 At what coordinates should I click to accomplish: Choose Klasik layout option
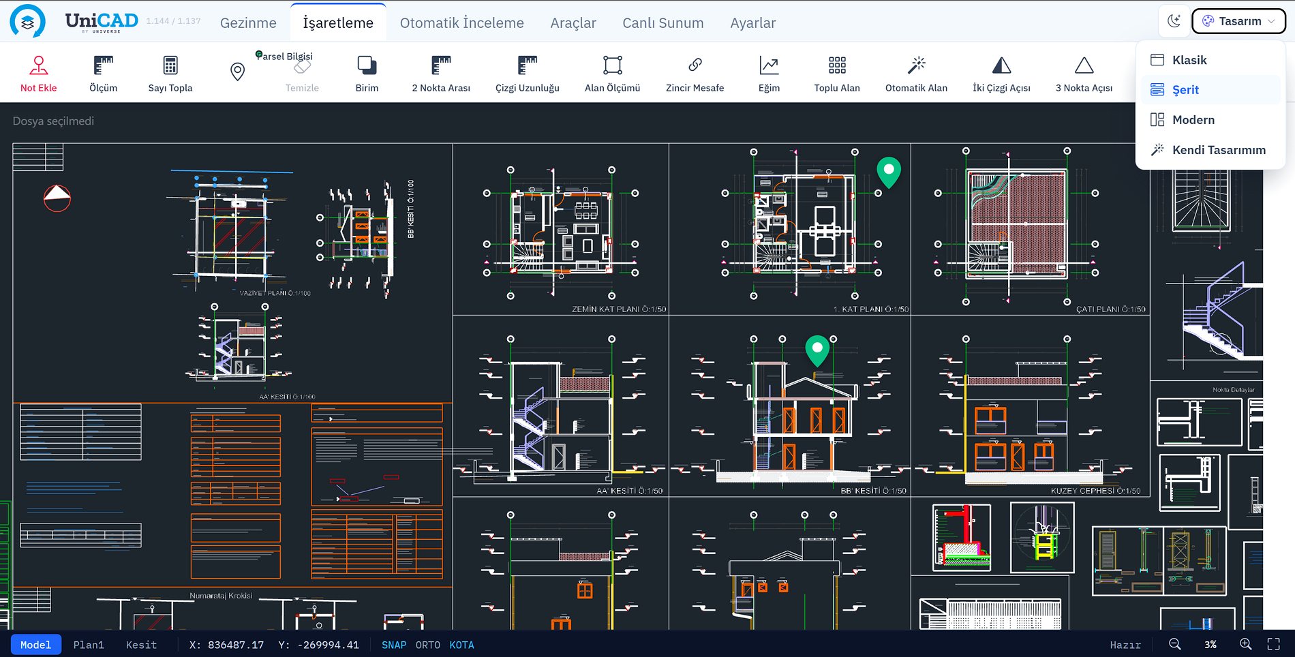point(1210,60)
